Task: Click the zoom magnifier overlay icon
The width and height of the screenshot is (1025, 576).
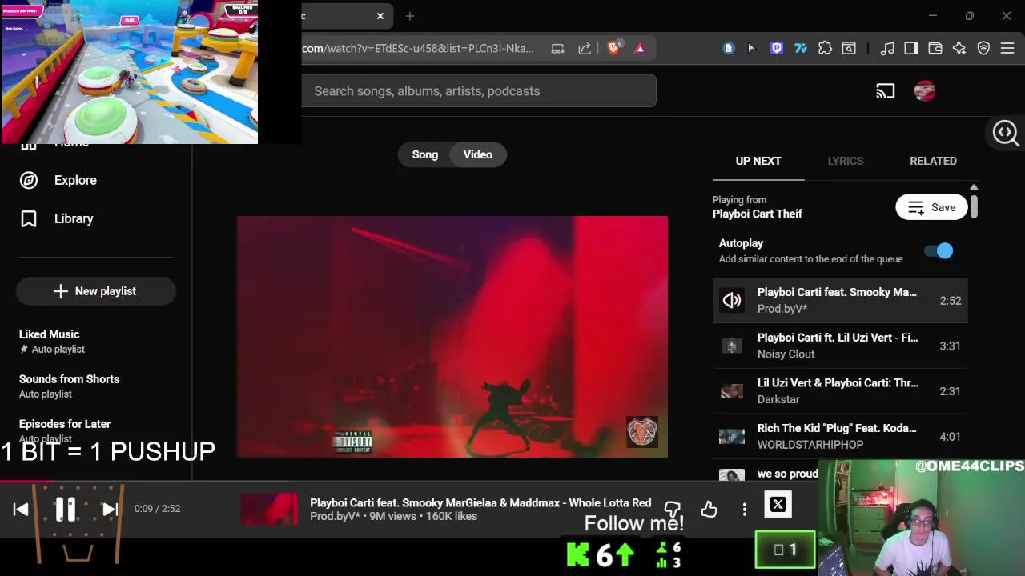Action: click(1006, 133)
